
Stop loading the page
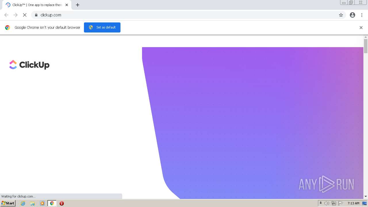[25, 15]
